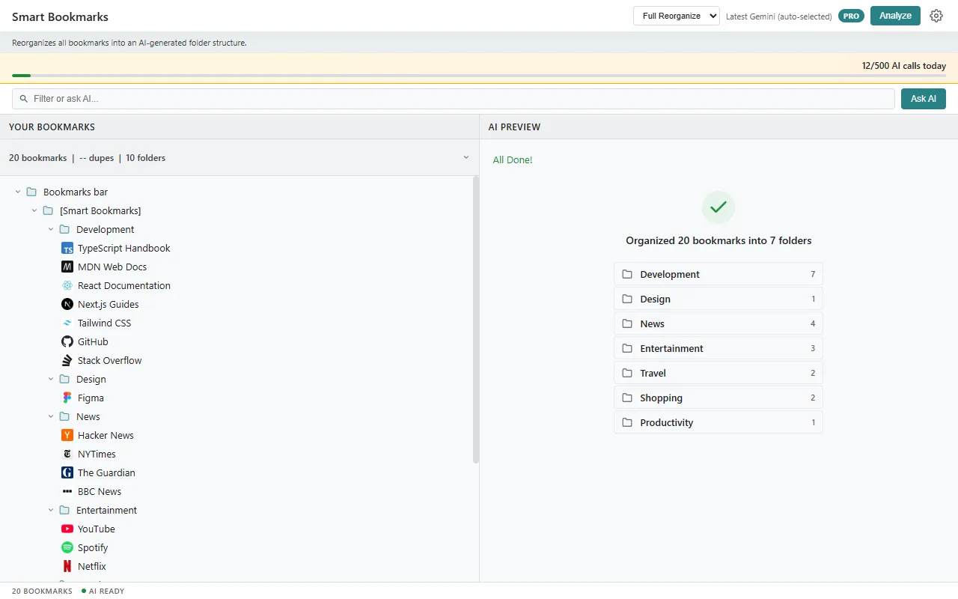The image size is (958, 599).
Task: Select the TypeScript Handbook bookmark label
Action: coord(124,248)
